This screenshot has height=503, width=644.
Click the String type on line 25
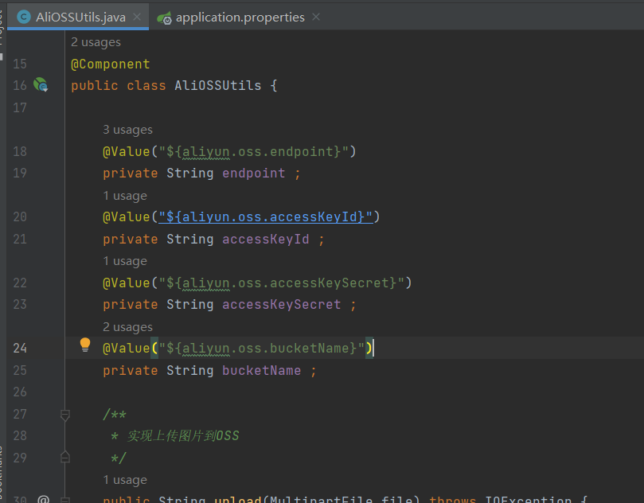189,370
